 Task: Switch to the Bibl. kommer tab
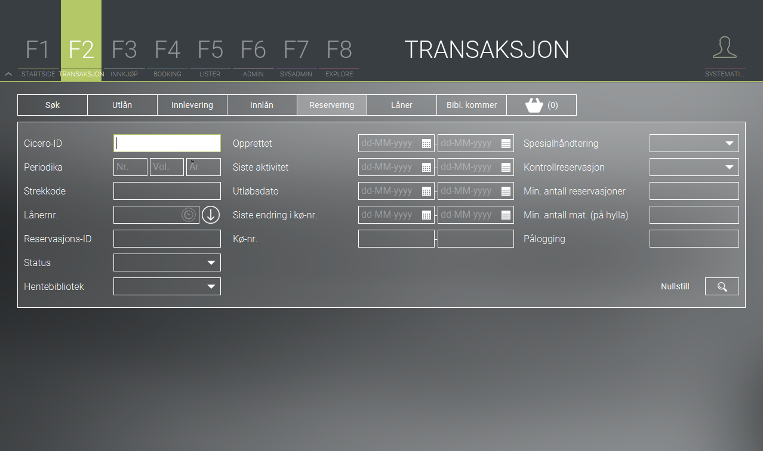point(472,105)
